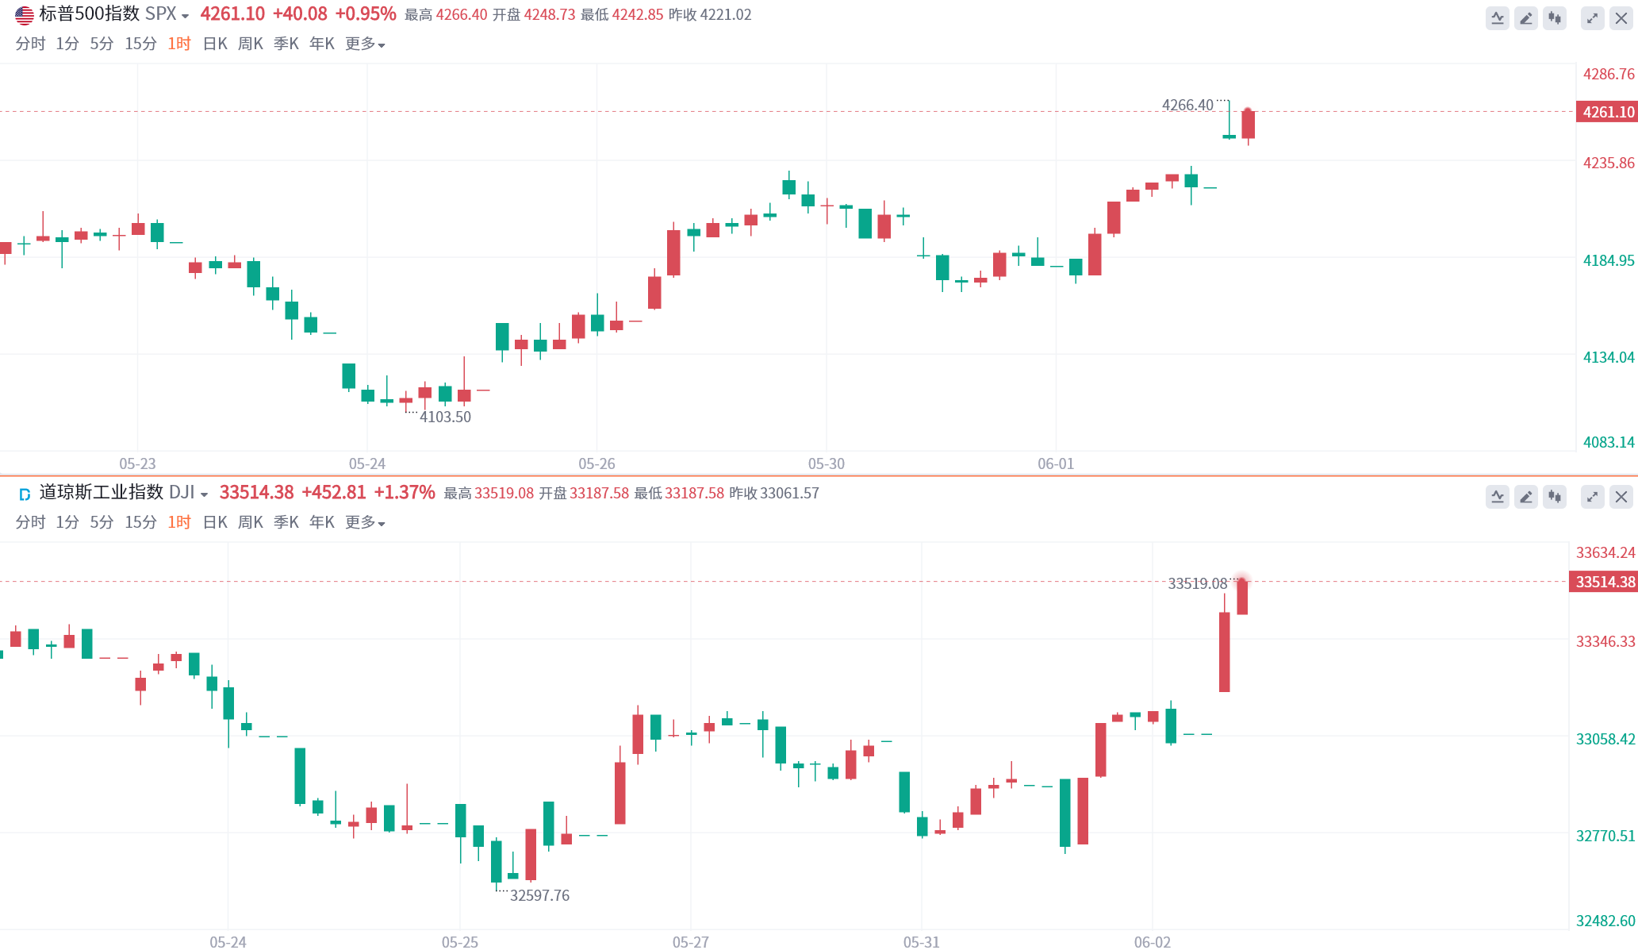
Task: Open the 道琼斯工业指数 DJI symbol dropdown
Action: click(x=204, y=494)
